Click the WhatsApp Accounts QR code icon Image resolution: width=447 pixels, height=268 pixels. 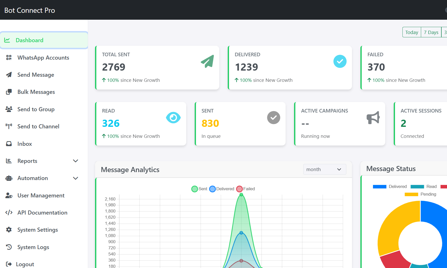point(9,58)
